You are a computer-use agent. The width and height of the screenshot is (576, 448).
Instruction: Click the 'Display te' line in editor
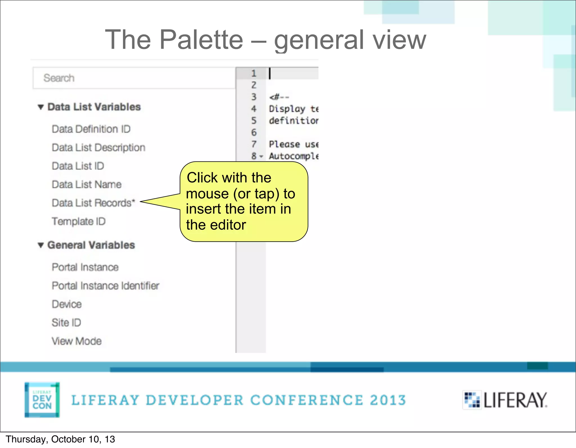[294, 109]
